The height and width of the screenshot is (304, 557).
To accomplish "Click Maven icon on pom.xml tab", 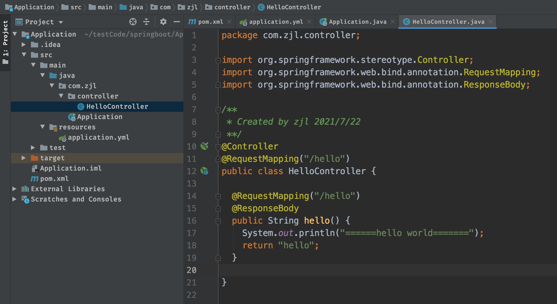I will tap(192, 22).
